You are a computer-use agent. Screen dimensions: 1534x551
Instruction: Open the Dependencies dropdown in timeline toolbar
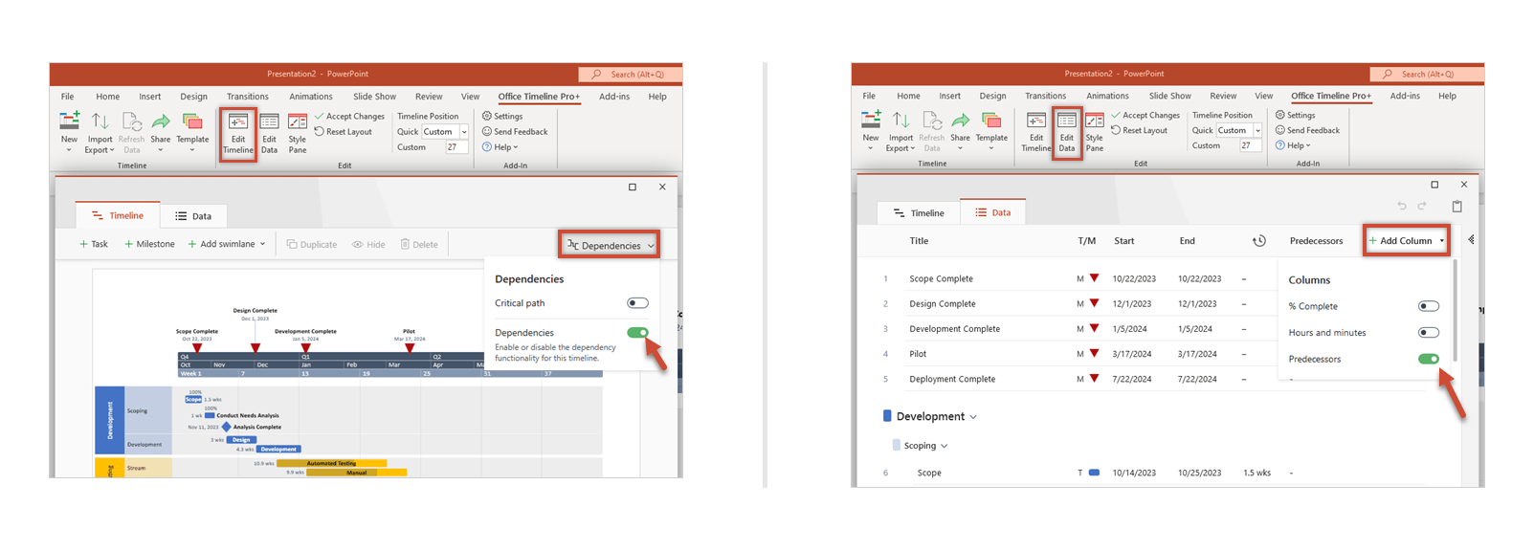pyautogui.click(x=610, y=246)
